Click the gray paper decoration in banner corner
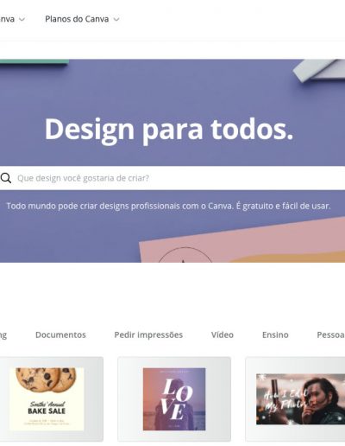Image resolution: width=345 pixels, height=446 pixels. pos(318,70)
